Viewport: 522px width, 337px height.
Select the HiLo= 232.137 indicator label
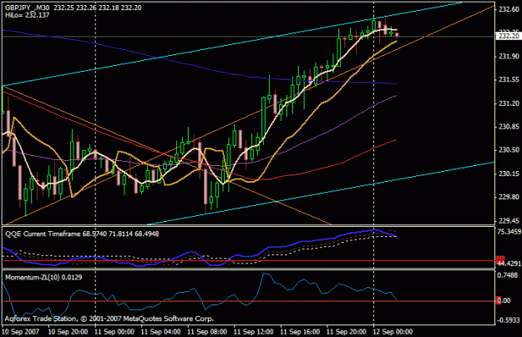pos(27,15)
